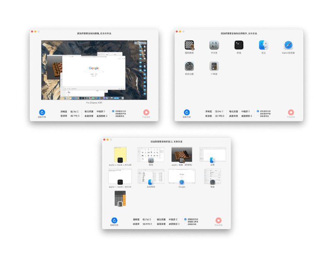Choose the Terminal app icon
Viewport: 333px width, 262px height.
[x=238, y=46]
